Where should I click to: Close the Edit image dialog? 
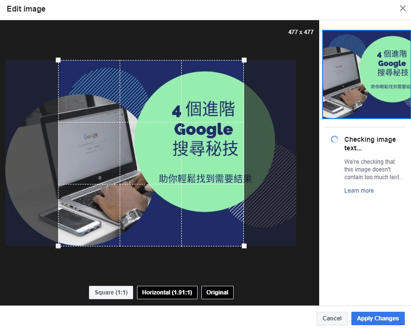(x=403, y=8)
